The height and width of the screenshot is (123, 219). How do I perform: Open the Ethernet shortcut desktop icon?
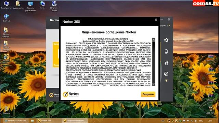click(54, 6)
